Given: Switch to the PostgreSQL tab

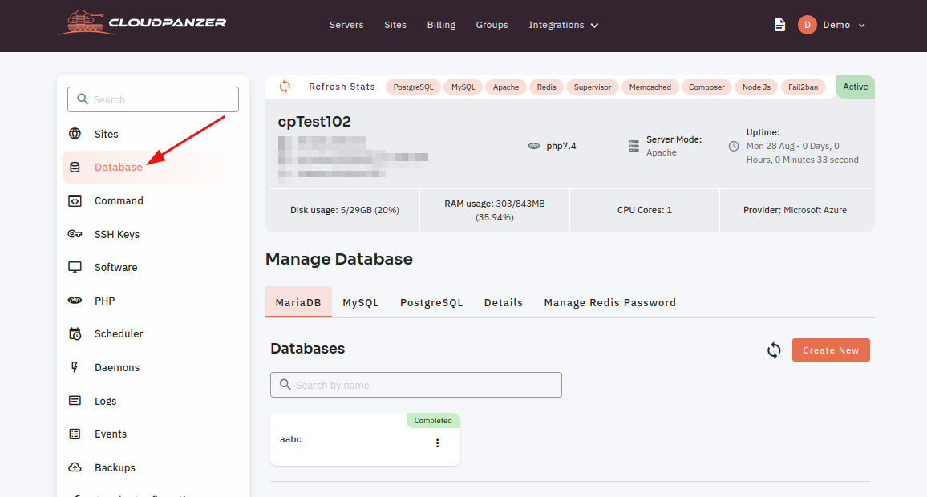Looking at the screenshot, I should (x=431, y=302).
